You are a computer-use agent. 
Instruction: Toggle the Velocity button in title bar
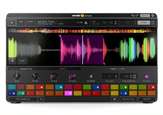point(145,16)
